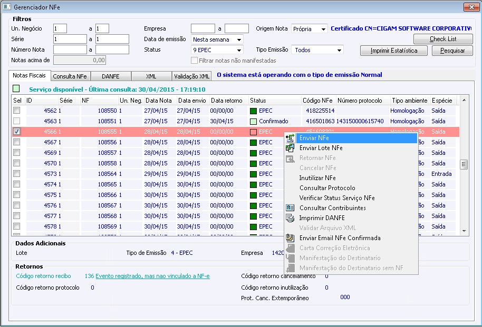Click the Código retorno recibo label link
This screenshot has width=482, height=327.
pyautogui.click(x=43, y=276)
